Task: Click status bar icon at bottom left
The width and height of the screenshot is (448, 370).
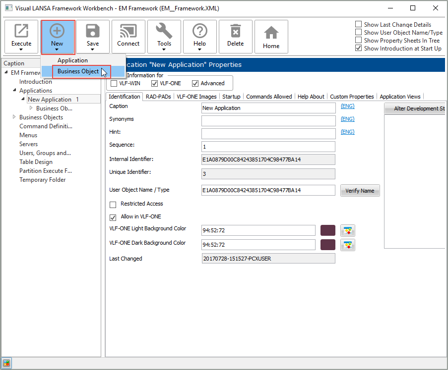Action: pos(7,363)
